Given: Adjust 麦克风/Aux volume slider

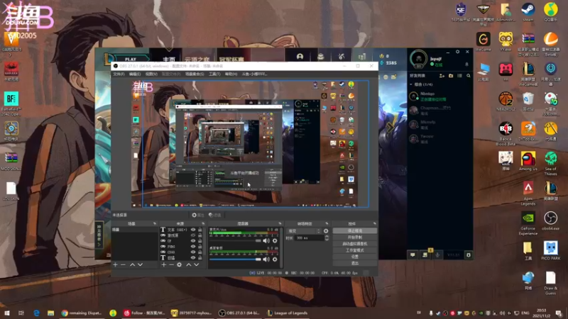Looking at the screenshot, I should 235,240.
